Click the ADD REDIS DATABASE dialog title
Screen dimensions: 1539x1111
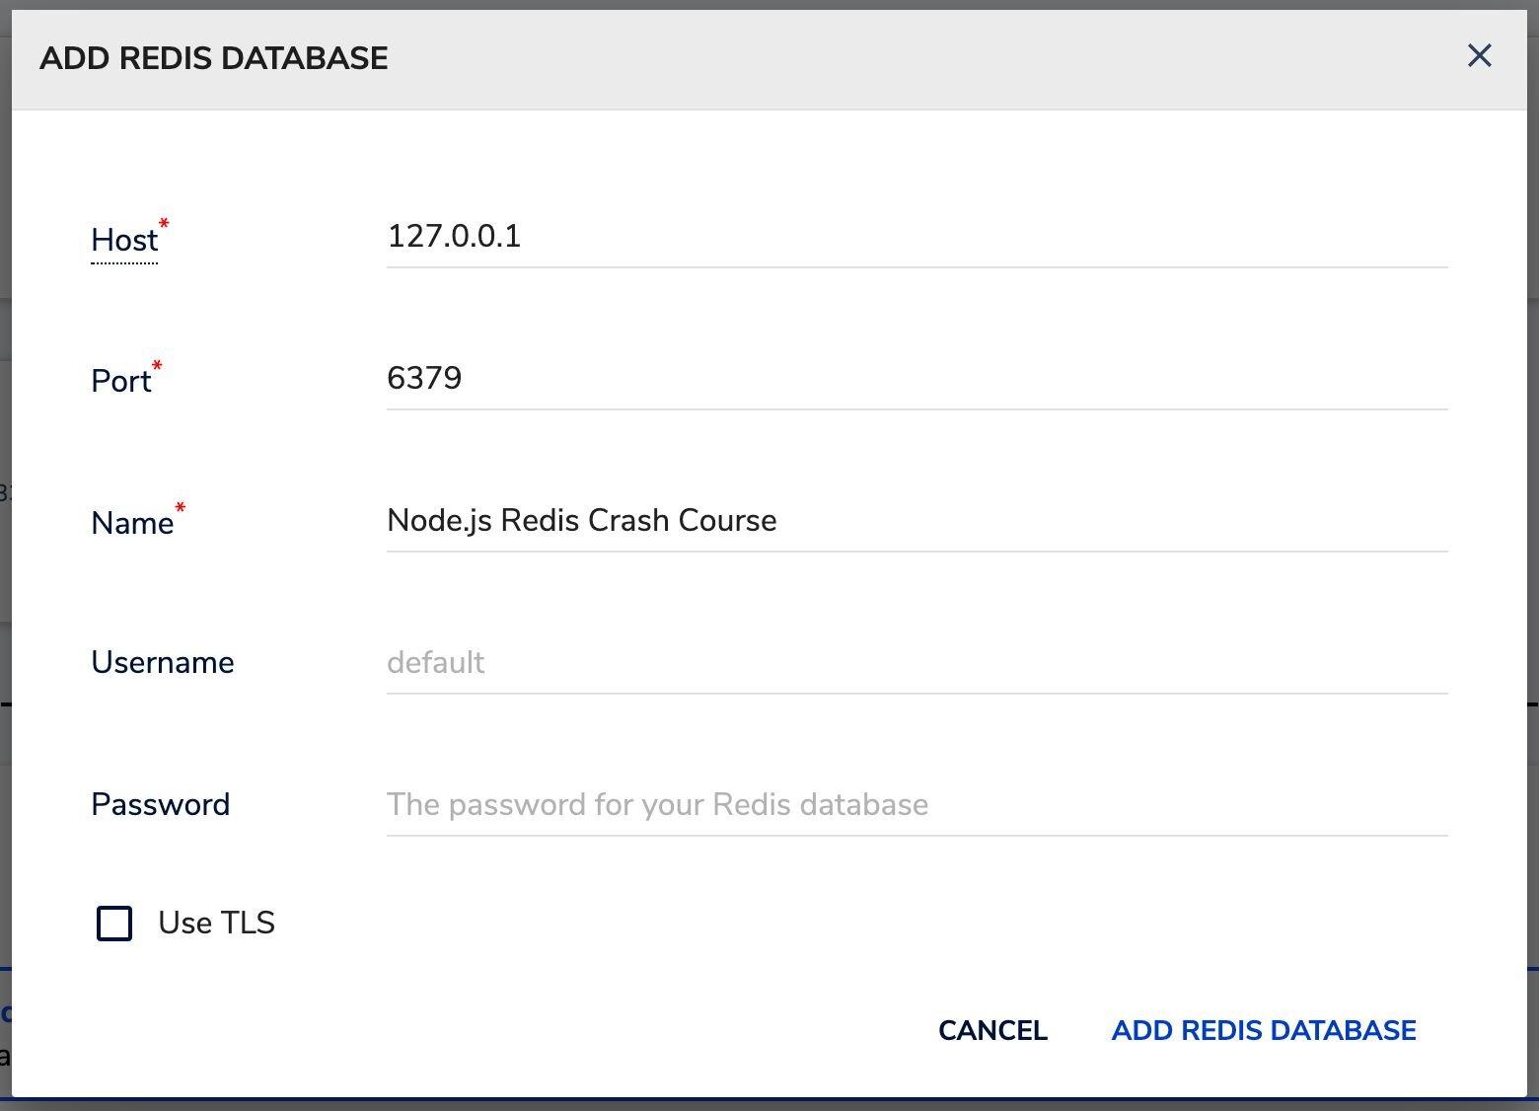pyautogui.click(x=214, y=58)
